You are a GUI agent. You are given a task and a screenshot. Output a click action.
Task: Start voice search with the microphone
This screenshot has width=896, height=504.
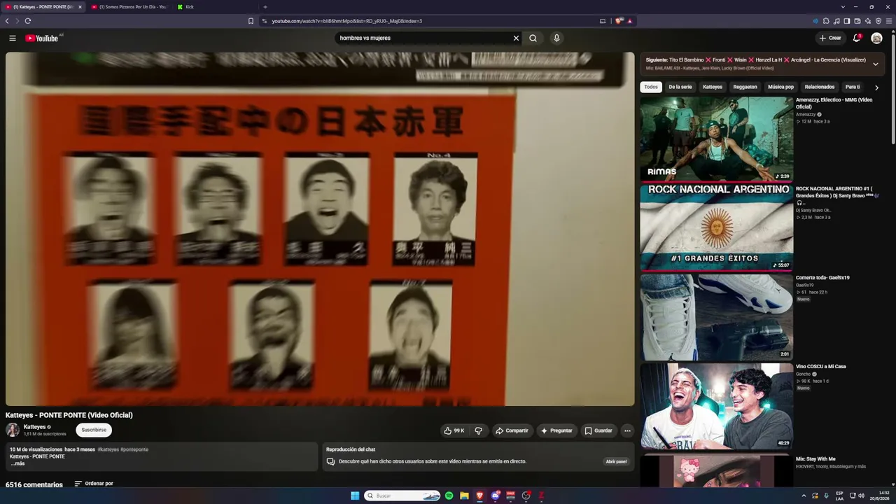[x=556, y=38]
